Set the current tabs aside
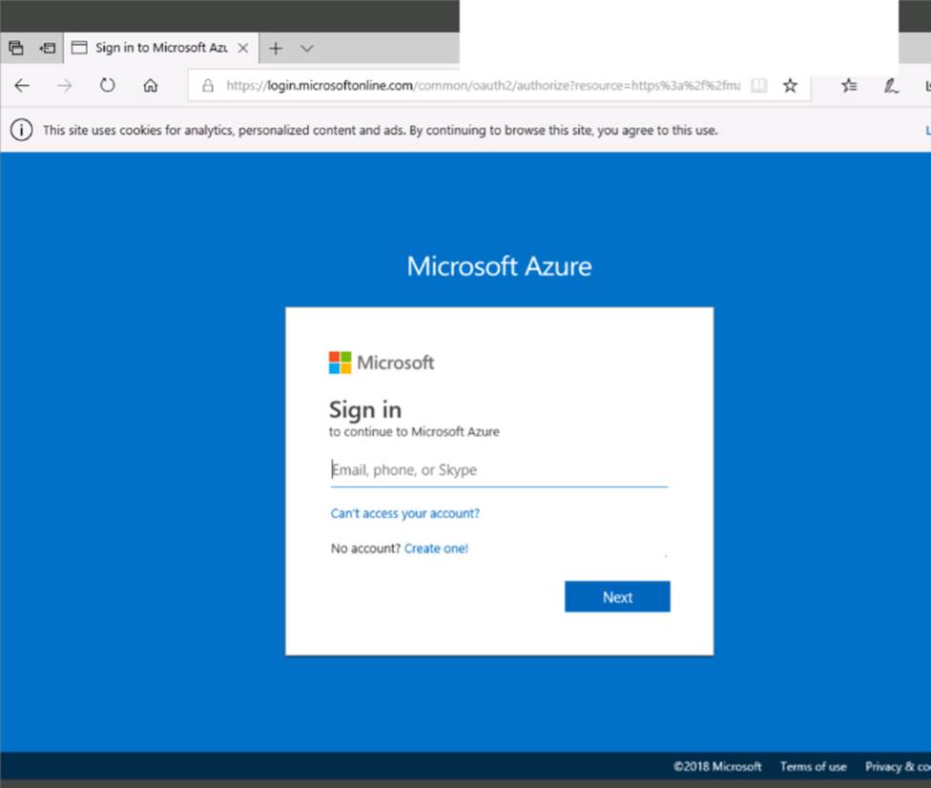The width and height of the screenshot is (931, 788). [x=47, y=48]
